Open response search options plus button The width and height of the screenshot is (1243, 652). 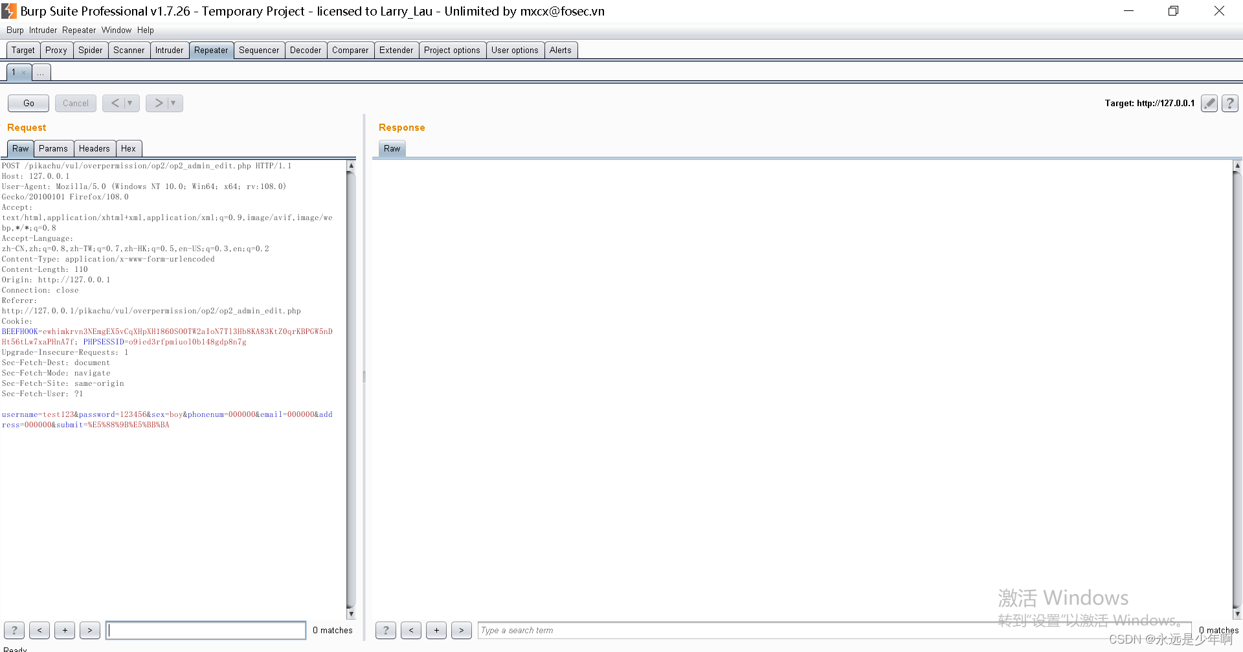436,630
